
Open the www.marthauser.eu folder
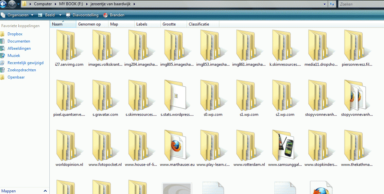point(177,148)
